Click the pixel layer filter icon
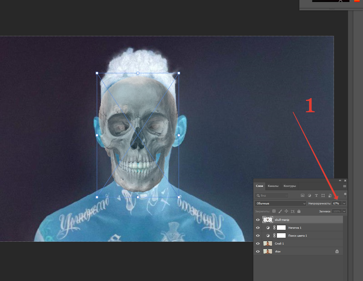Viewport: 363px width, 281px height. coord(303,195)
